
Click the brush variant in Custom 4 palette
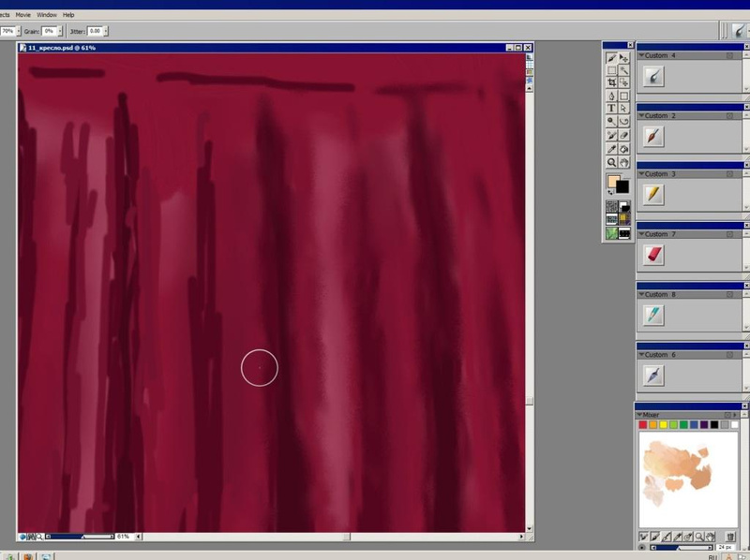tap(653, 77)
